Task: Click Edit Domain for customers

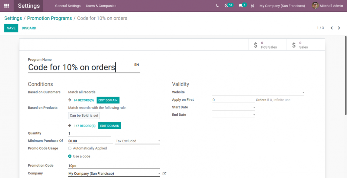Action: (108, 100)
